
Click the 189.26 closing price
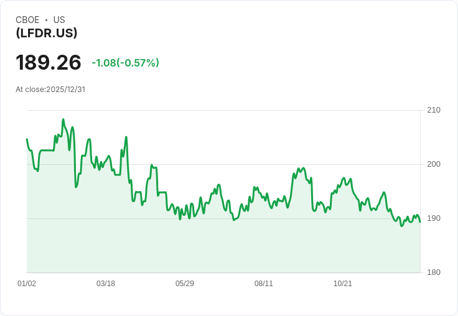(49, 63)
